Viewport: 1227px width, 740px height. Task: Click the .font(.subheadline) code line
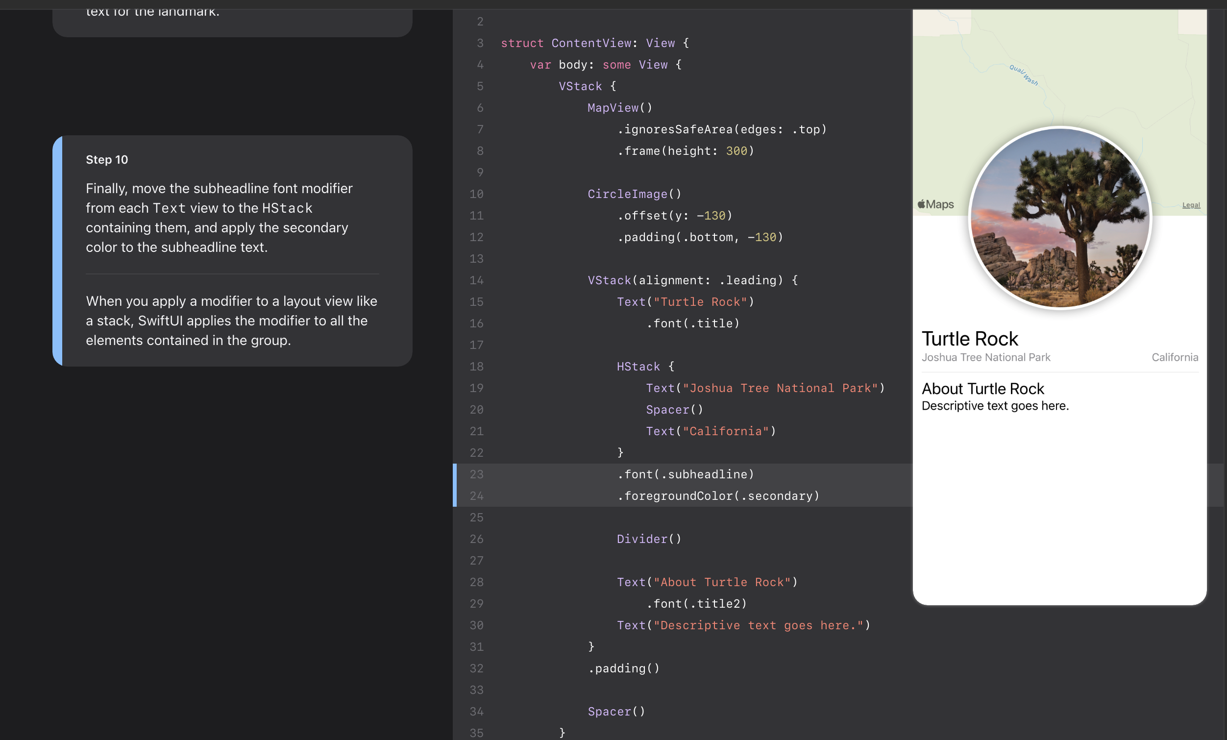(685, 474)
